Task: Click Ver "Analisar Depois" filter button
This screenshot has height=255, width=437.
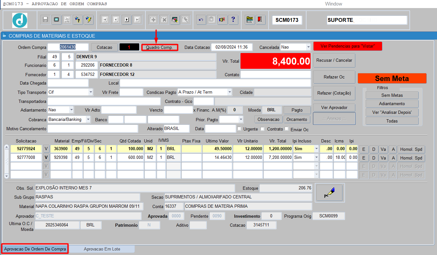Action: click(x=392, y=113)
